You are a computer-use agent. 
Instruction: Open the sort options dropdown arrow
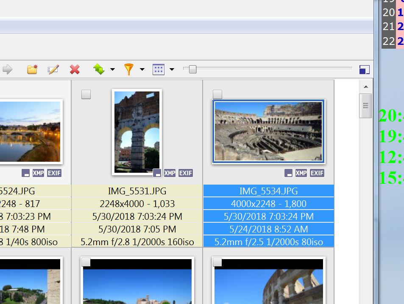(x=112, y=69)
